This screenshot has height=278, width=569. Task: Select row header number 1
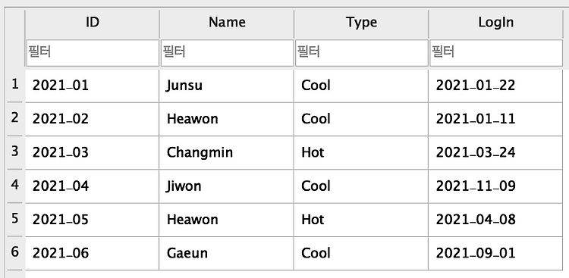(15, 85)
